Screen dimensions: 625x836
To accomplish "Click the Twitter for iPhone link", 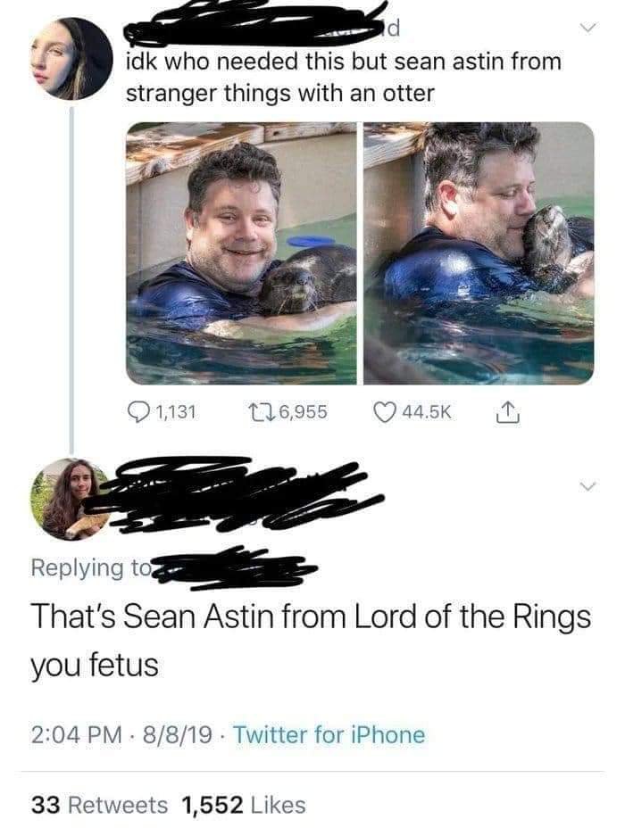I will pos(329,734).
